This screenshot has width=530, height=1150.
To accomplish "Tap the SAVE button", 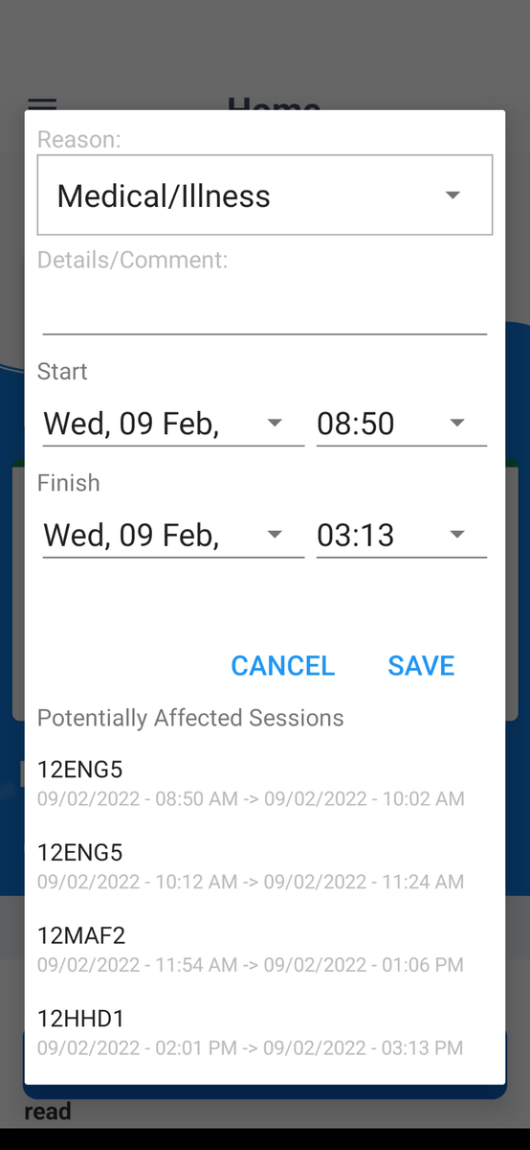I will 421,666.
